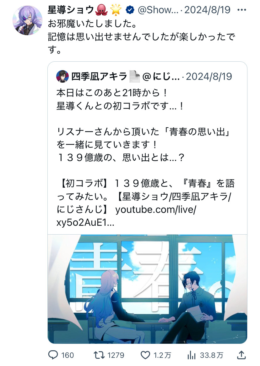Open the post date 2024/8/19 at top
This screenshot has width=260, height=366.
(207, 10)
